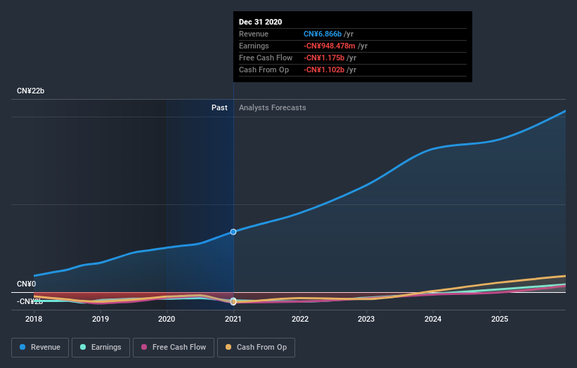This screenshot has width=577, height=368.
Task: Click the -CN¥1.175b free cash flow value
Action: [324, 58]
